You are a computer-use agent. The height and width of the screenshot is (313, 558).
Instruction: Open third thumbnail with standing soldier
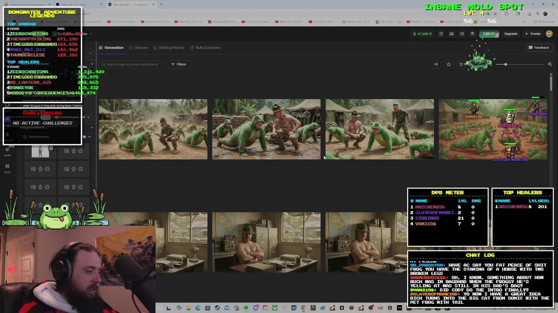[379, 129]
